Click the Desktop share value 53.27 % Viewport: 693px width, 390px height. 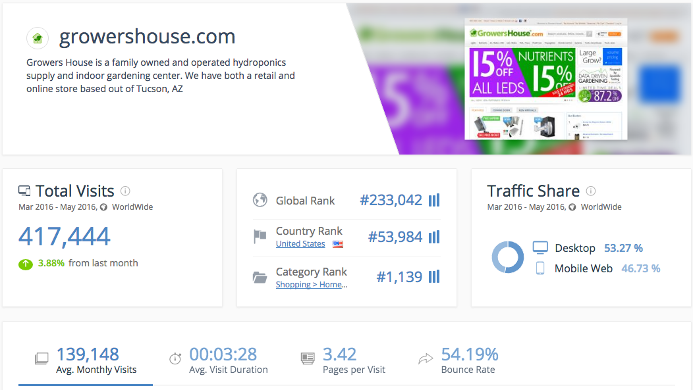point(624,248)
